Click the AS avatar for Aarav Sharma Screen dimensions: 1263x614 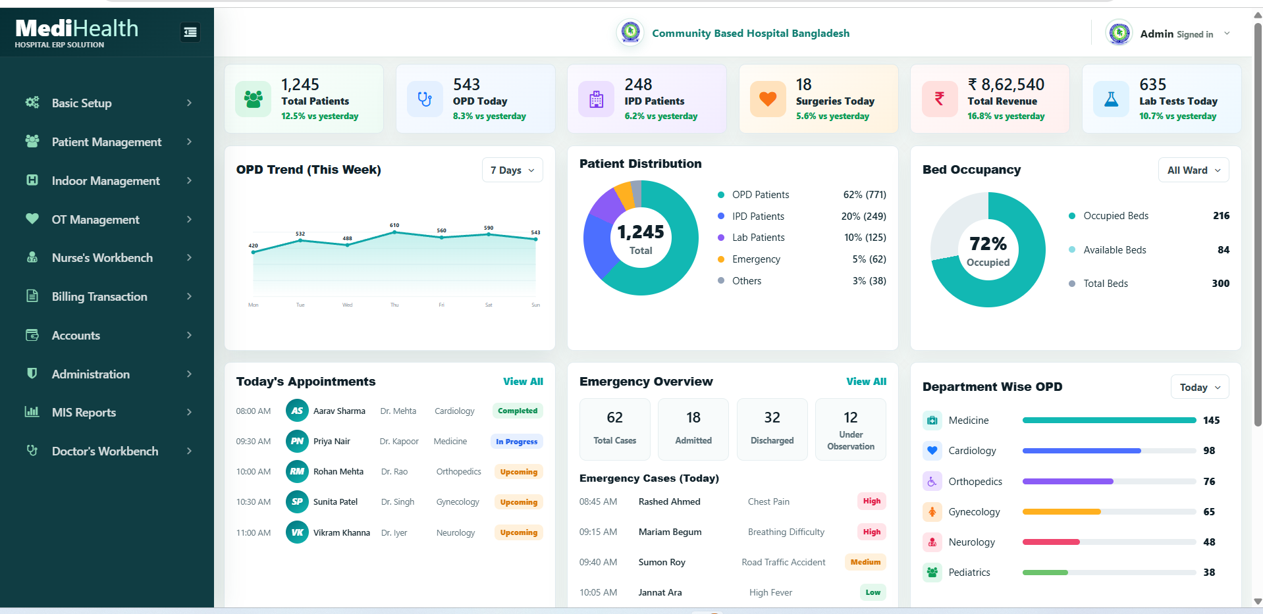(297, 411)
